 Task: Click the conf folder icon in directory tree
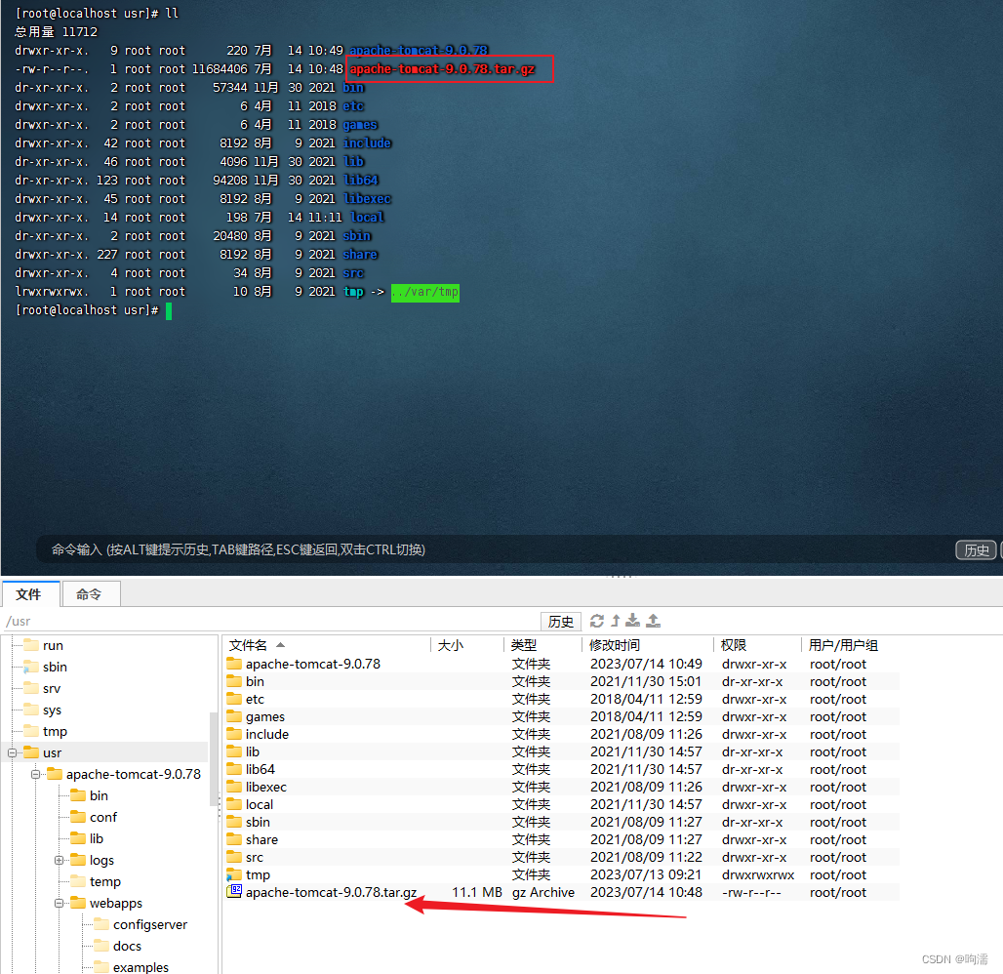click(78, 817)
